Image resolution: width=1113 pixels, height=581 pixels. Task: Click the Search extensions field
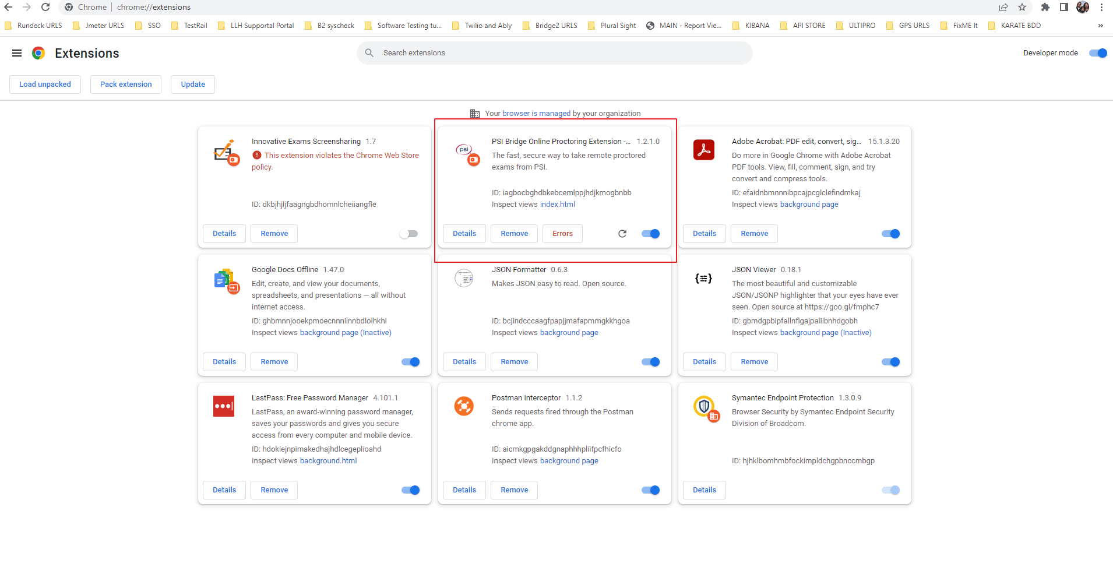tap(554, 53)
